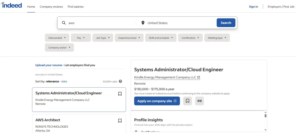This screenshot has width=296, height=134.
Task: Sort results by date
Action: [x=64, y=81]
